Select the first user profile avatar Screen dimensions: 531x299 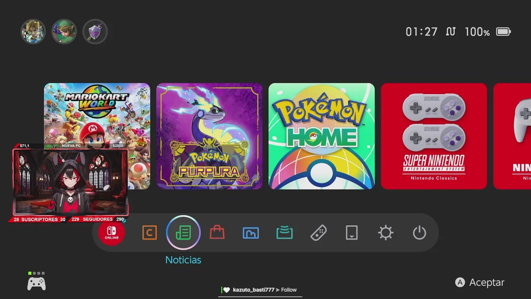pos(33,32)
